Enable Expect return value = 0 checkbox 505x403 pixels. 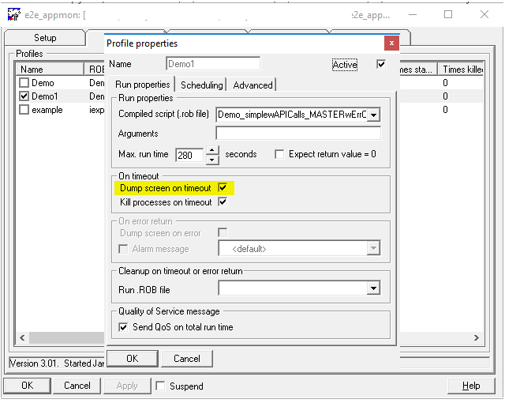pyautogui.click(x=279, y=154)
